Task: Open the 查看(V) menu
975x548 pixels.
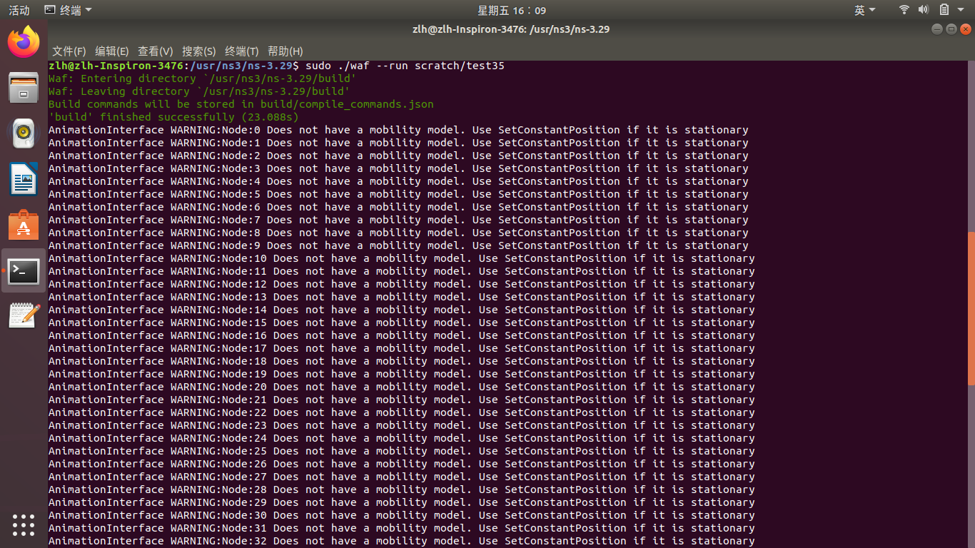Action: (155, 51)
